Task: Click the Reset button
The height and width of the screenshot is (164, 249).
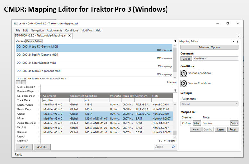Action: 233,129
